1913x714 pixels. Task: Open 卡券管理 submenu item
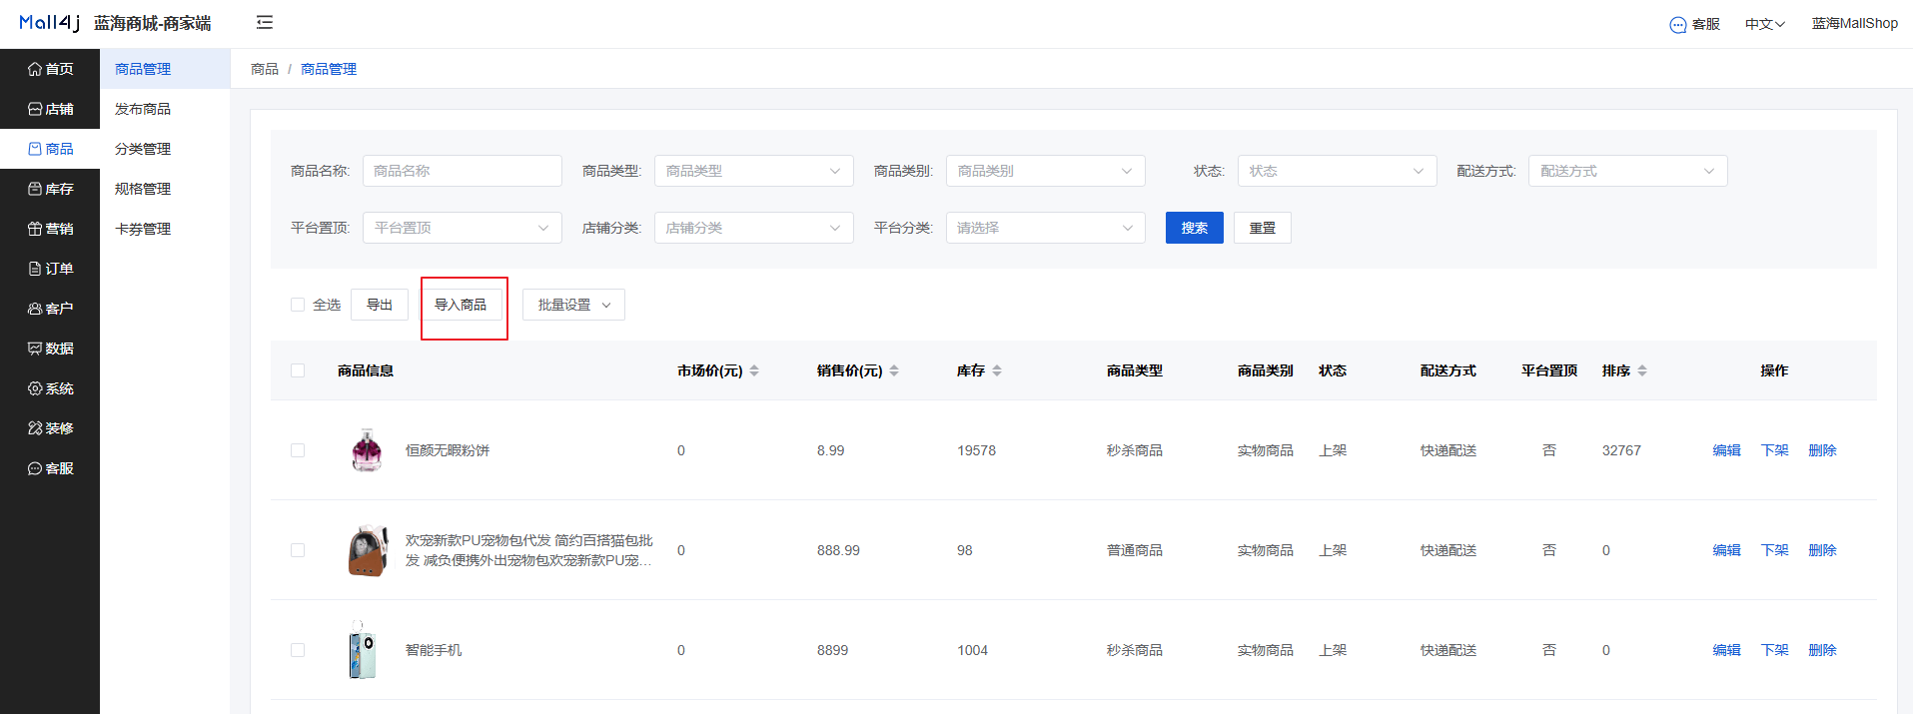165,229
